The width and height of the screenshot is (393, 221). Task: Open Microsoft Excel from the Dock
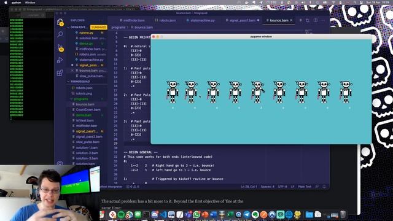[230, 214]
